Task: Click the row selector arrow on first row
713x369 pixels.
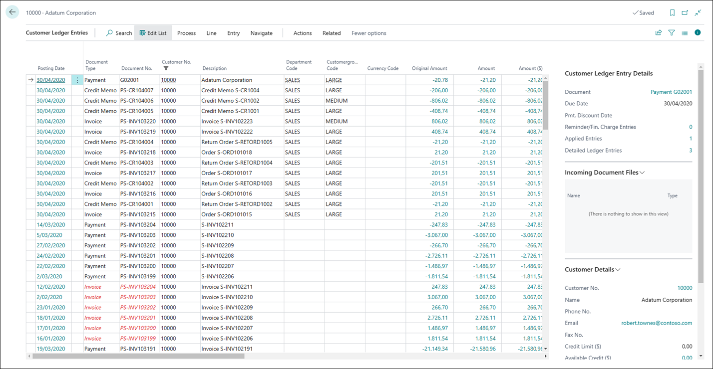Action: point(30,80)
